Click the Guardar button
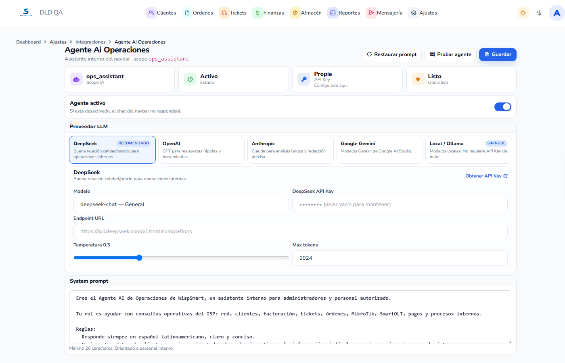This screenshot has height=363, width=565. (498, 54)
